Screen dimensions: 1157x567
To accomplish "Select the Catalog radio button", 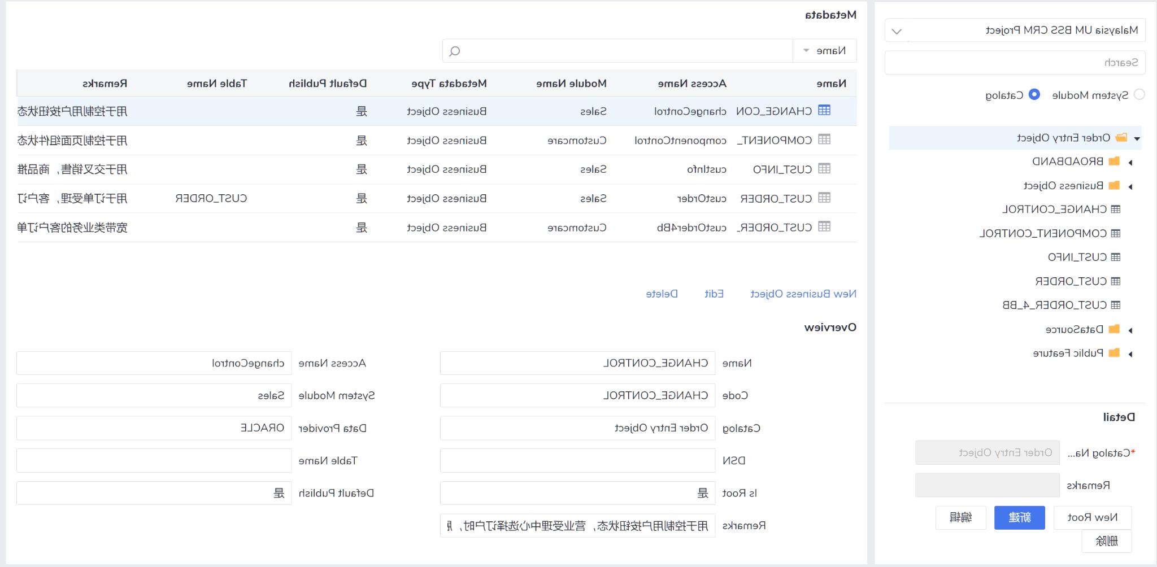I will (1034, 95).
